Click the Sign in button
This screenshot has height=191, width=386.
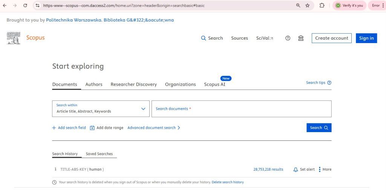pos(366,38)
